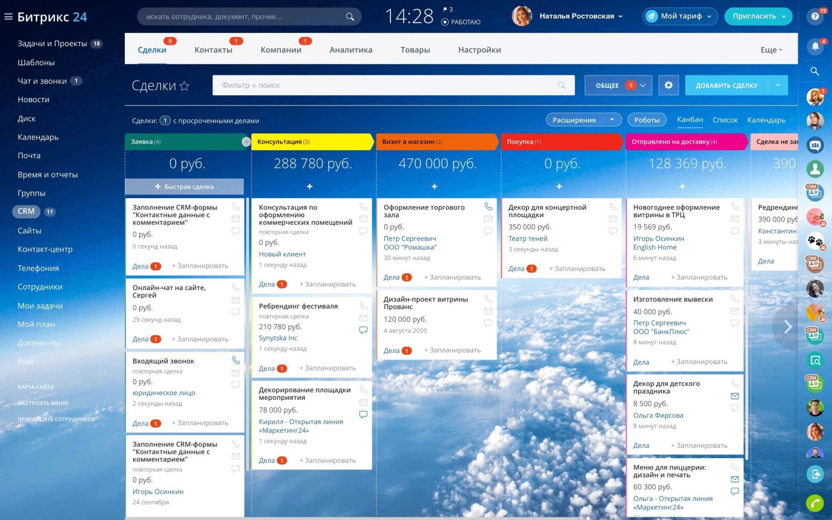Add a stage after the Заявка column
The height and width of the screenshot is (520, 832).
tap(246, 142)
